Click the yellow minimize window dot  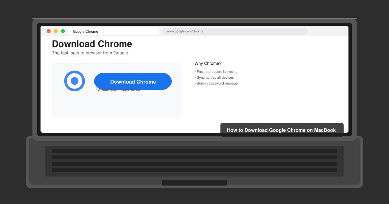point(56,31)
